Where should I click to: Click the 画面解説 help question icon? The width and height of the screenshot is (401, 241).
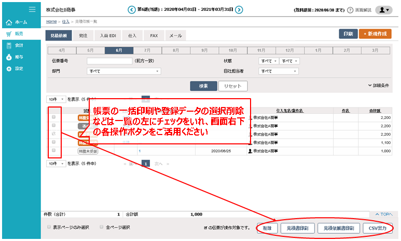click(x=350, y=10)
